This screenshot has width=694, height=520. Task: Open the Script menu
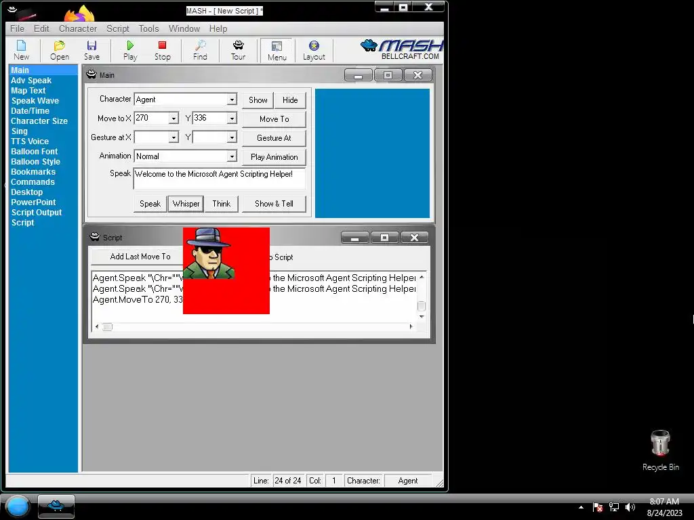click(118, 28)
